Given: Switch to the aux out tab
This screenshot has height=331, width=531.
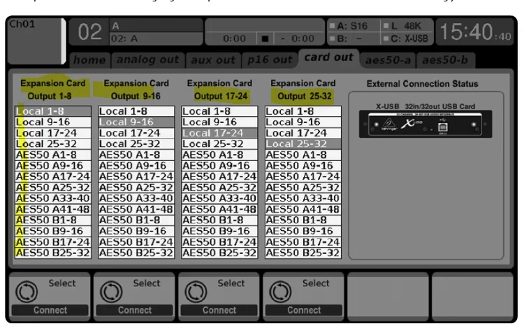Looking at the screenshot, I should (x=213, y=60).
